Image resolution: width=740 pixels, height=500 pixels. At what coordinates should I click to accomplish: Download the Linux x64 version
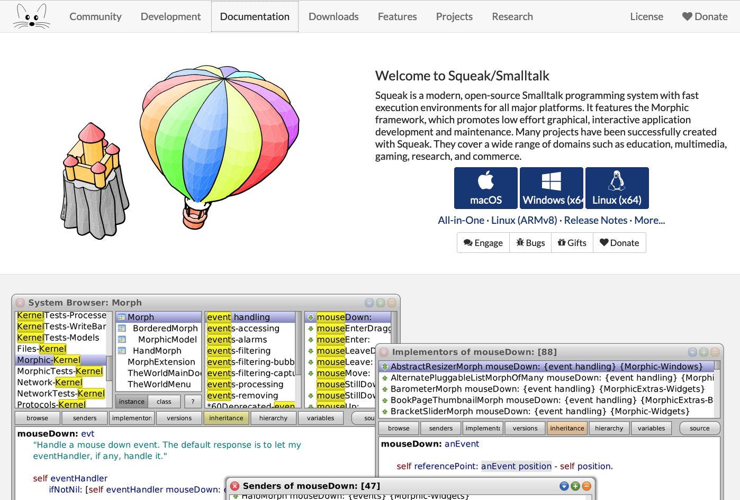click(617, 188)
